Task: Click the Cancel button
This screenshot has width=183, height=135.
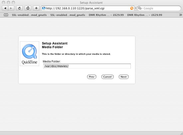Action: point(107,77)
